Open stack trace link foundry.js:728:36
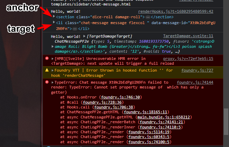 (x=102, y=102)
